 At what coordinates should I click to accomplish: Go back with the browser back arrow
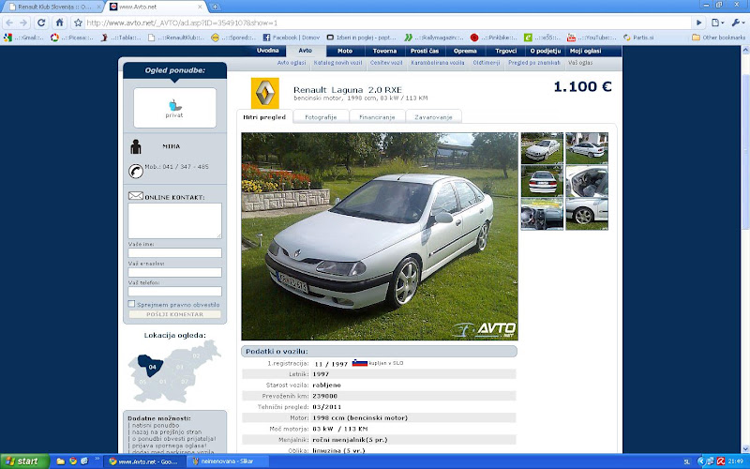9,23
